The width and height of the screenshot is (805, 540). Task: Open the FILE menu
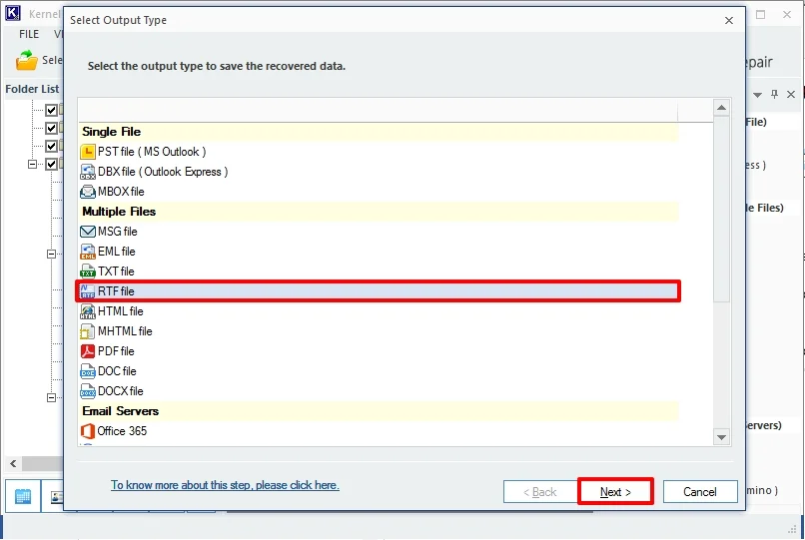coord(29,34)
